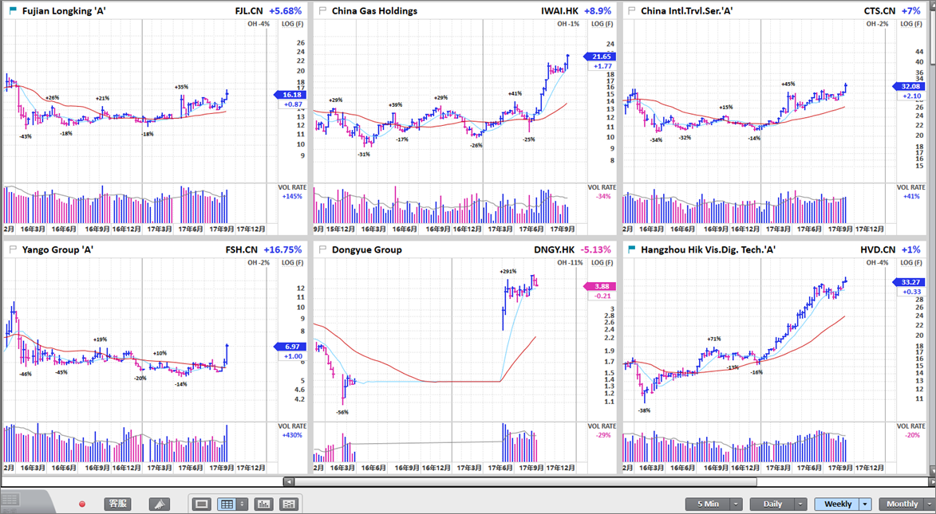936x514 pixels.
Task: Click the +16.75% change for FSH.CN
Action: click(283, 249)
